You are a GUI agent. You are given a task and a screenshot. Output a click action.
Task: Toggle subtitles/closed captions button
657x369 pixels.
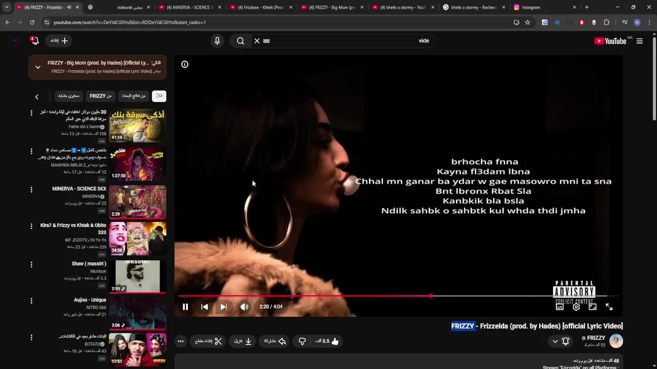point(560,306)
